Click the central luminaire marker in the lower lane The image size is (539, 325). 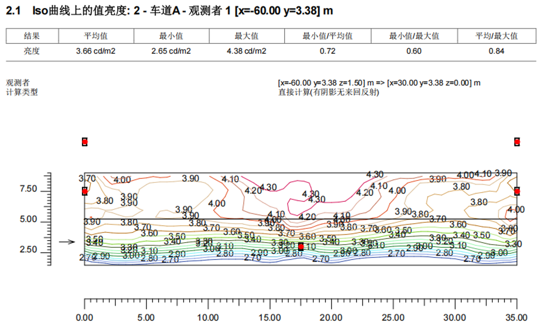[301, 246]
